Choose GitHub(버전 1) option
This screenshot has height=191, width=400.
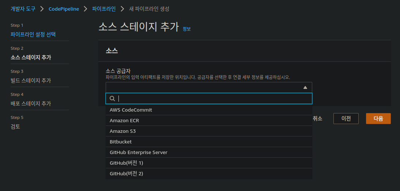[209, 163]
